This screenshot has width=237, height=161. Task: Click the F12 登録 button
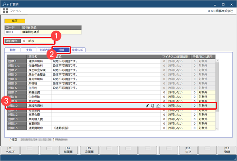click(x=227, y=150)
